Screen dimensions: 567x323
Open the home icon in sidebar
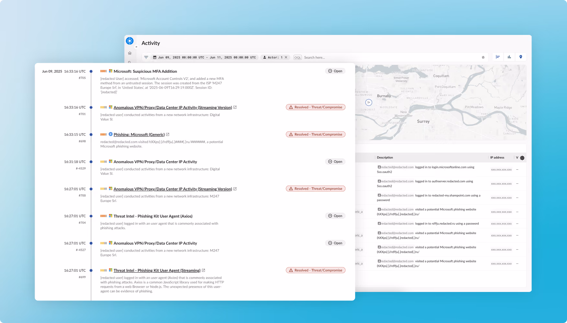(130, 53)
